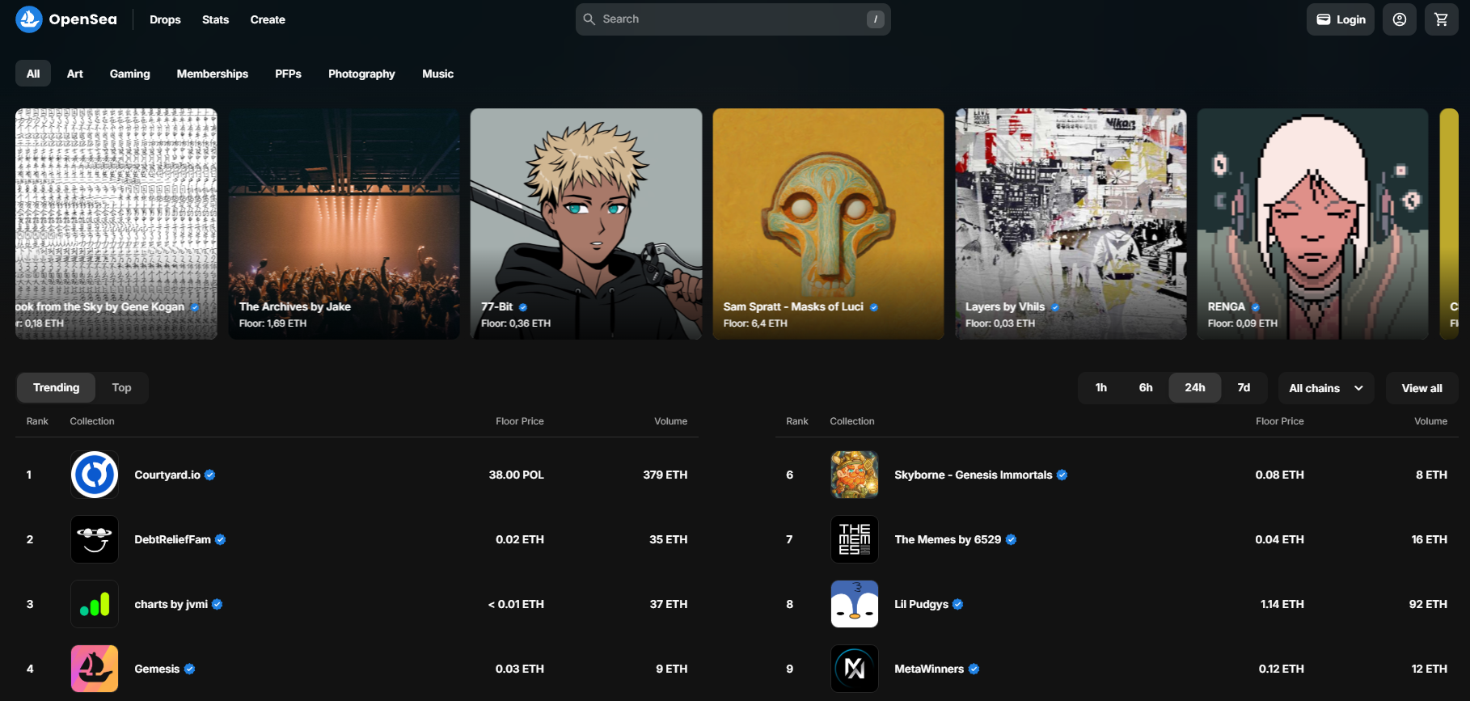
Task: Click the Lil Pudgys penguin avatar
Action: tap(855, 604)
